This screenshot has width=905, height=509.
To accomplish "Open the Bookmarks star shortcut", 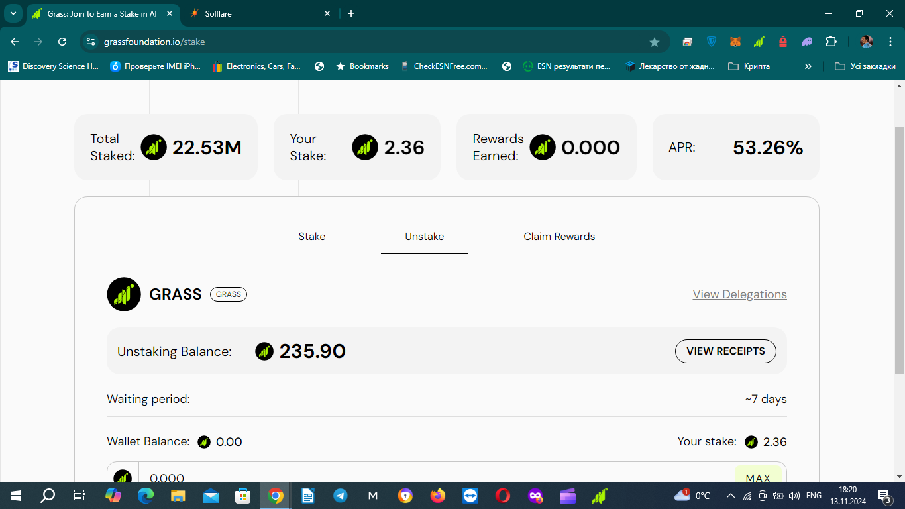I will (362, 66).
